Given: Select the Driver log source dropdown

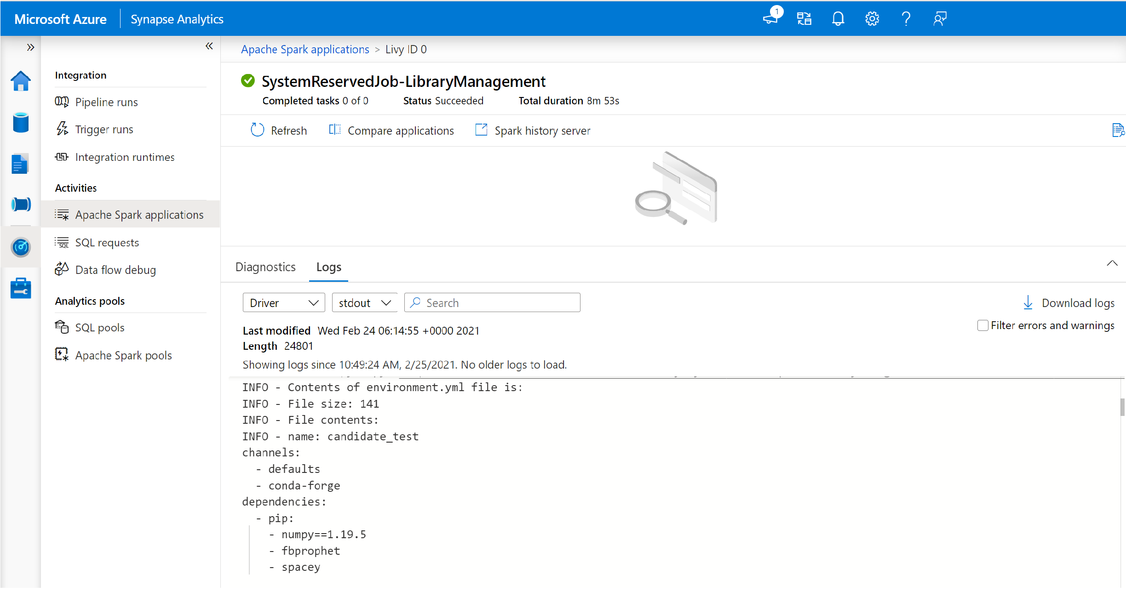Looking at the screenshot, I should pyautogui.click(x=283, y=302).
